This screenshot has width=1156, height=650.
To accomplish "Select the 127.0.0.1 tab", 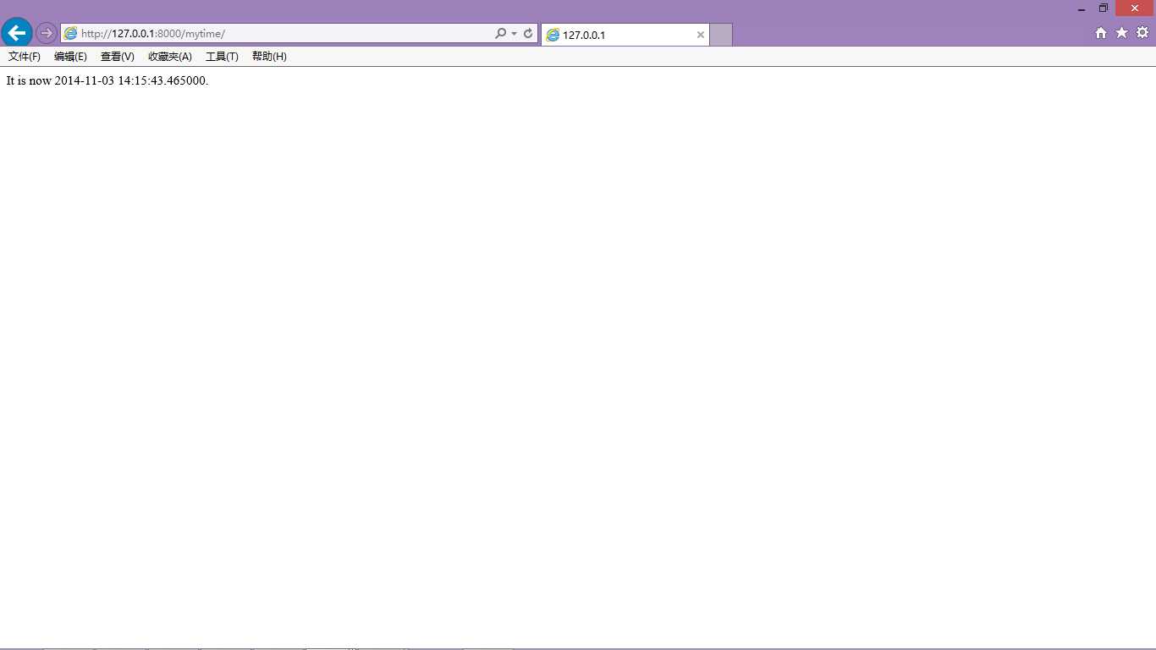I will pyautogui.click(x=625, y=35).
